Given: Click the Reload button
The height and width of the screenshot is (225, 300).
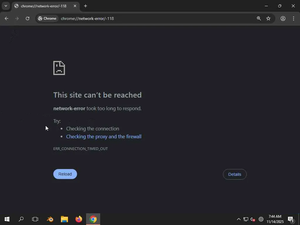Looking at the screenshot, I should coord(65,174).
